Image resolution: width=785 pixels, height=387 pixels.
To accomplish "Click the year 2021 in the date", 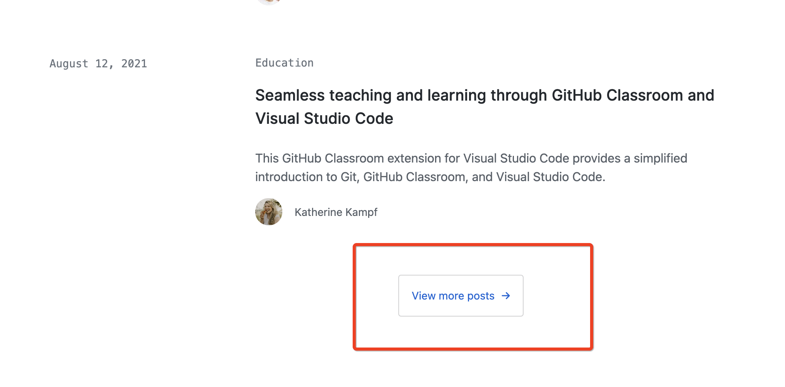I will [x=134, y=63].
